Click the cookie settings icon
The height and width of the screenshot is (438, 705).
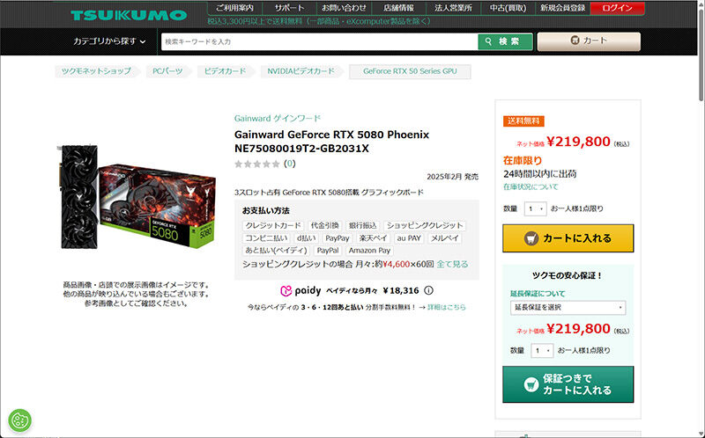19,420
